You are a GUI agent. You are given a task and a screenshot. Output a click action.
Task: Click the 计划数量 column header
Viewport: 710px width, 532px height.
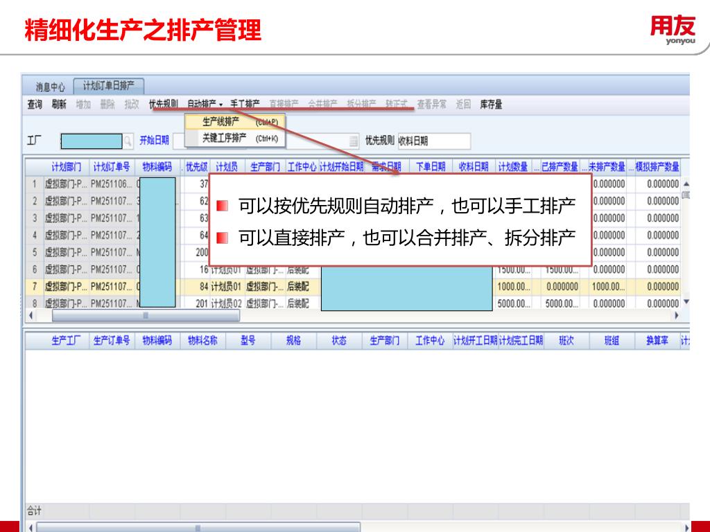pyautogui.click(x=513, y=167)
